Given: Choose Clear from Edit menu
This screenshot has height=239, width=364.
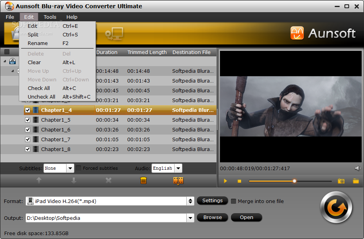Looking at the screenshot, I should pos(57,63).
